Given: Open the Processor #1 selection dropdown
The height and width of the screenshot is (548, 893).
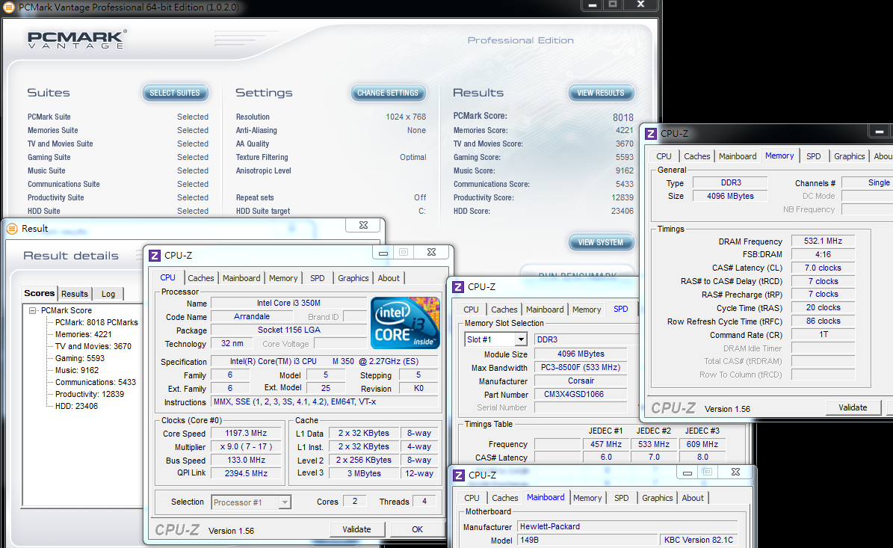Looking at the screenshot, I should (285, 502).
